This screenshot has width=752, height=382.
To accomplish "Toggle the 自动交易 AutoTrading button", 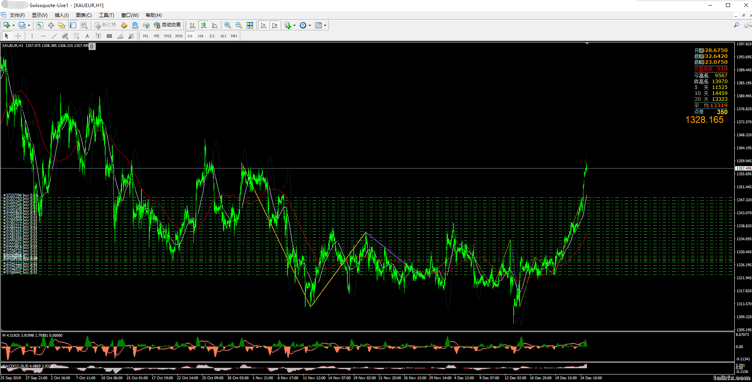I will tap(167, 25).
